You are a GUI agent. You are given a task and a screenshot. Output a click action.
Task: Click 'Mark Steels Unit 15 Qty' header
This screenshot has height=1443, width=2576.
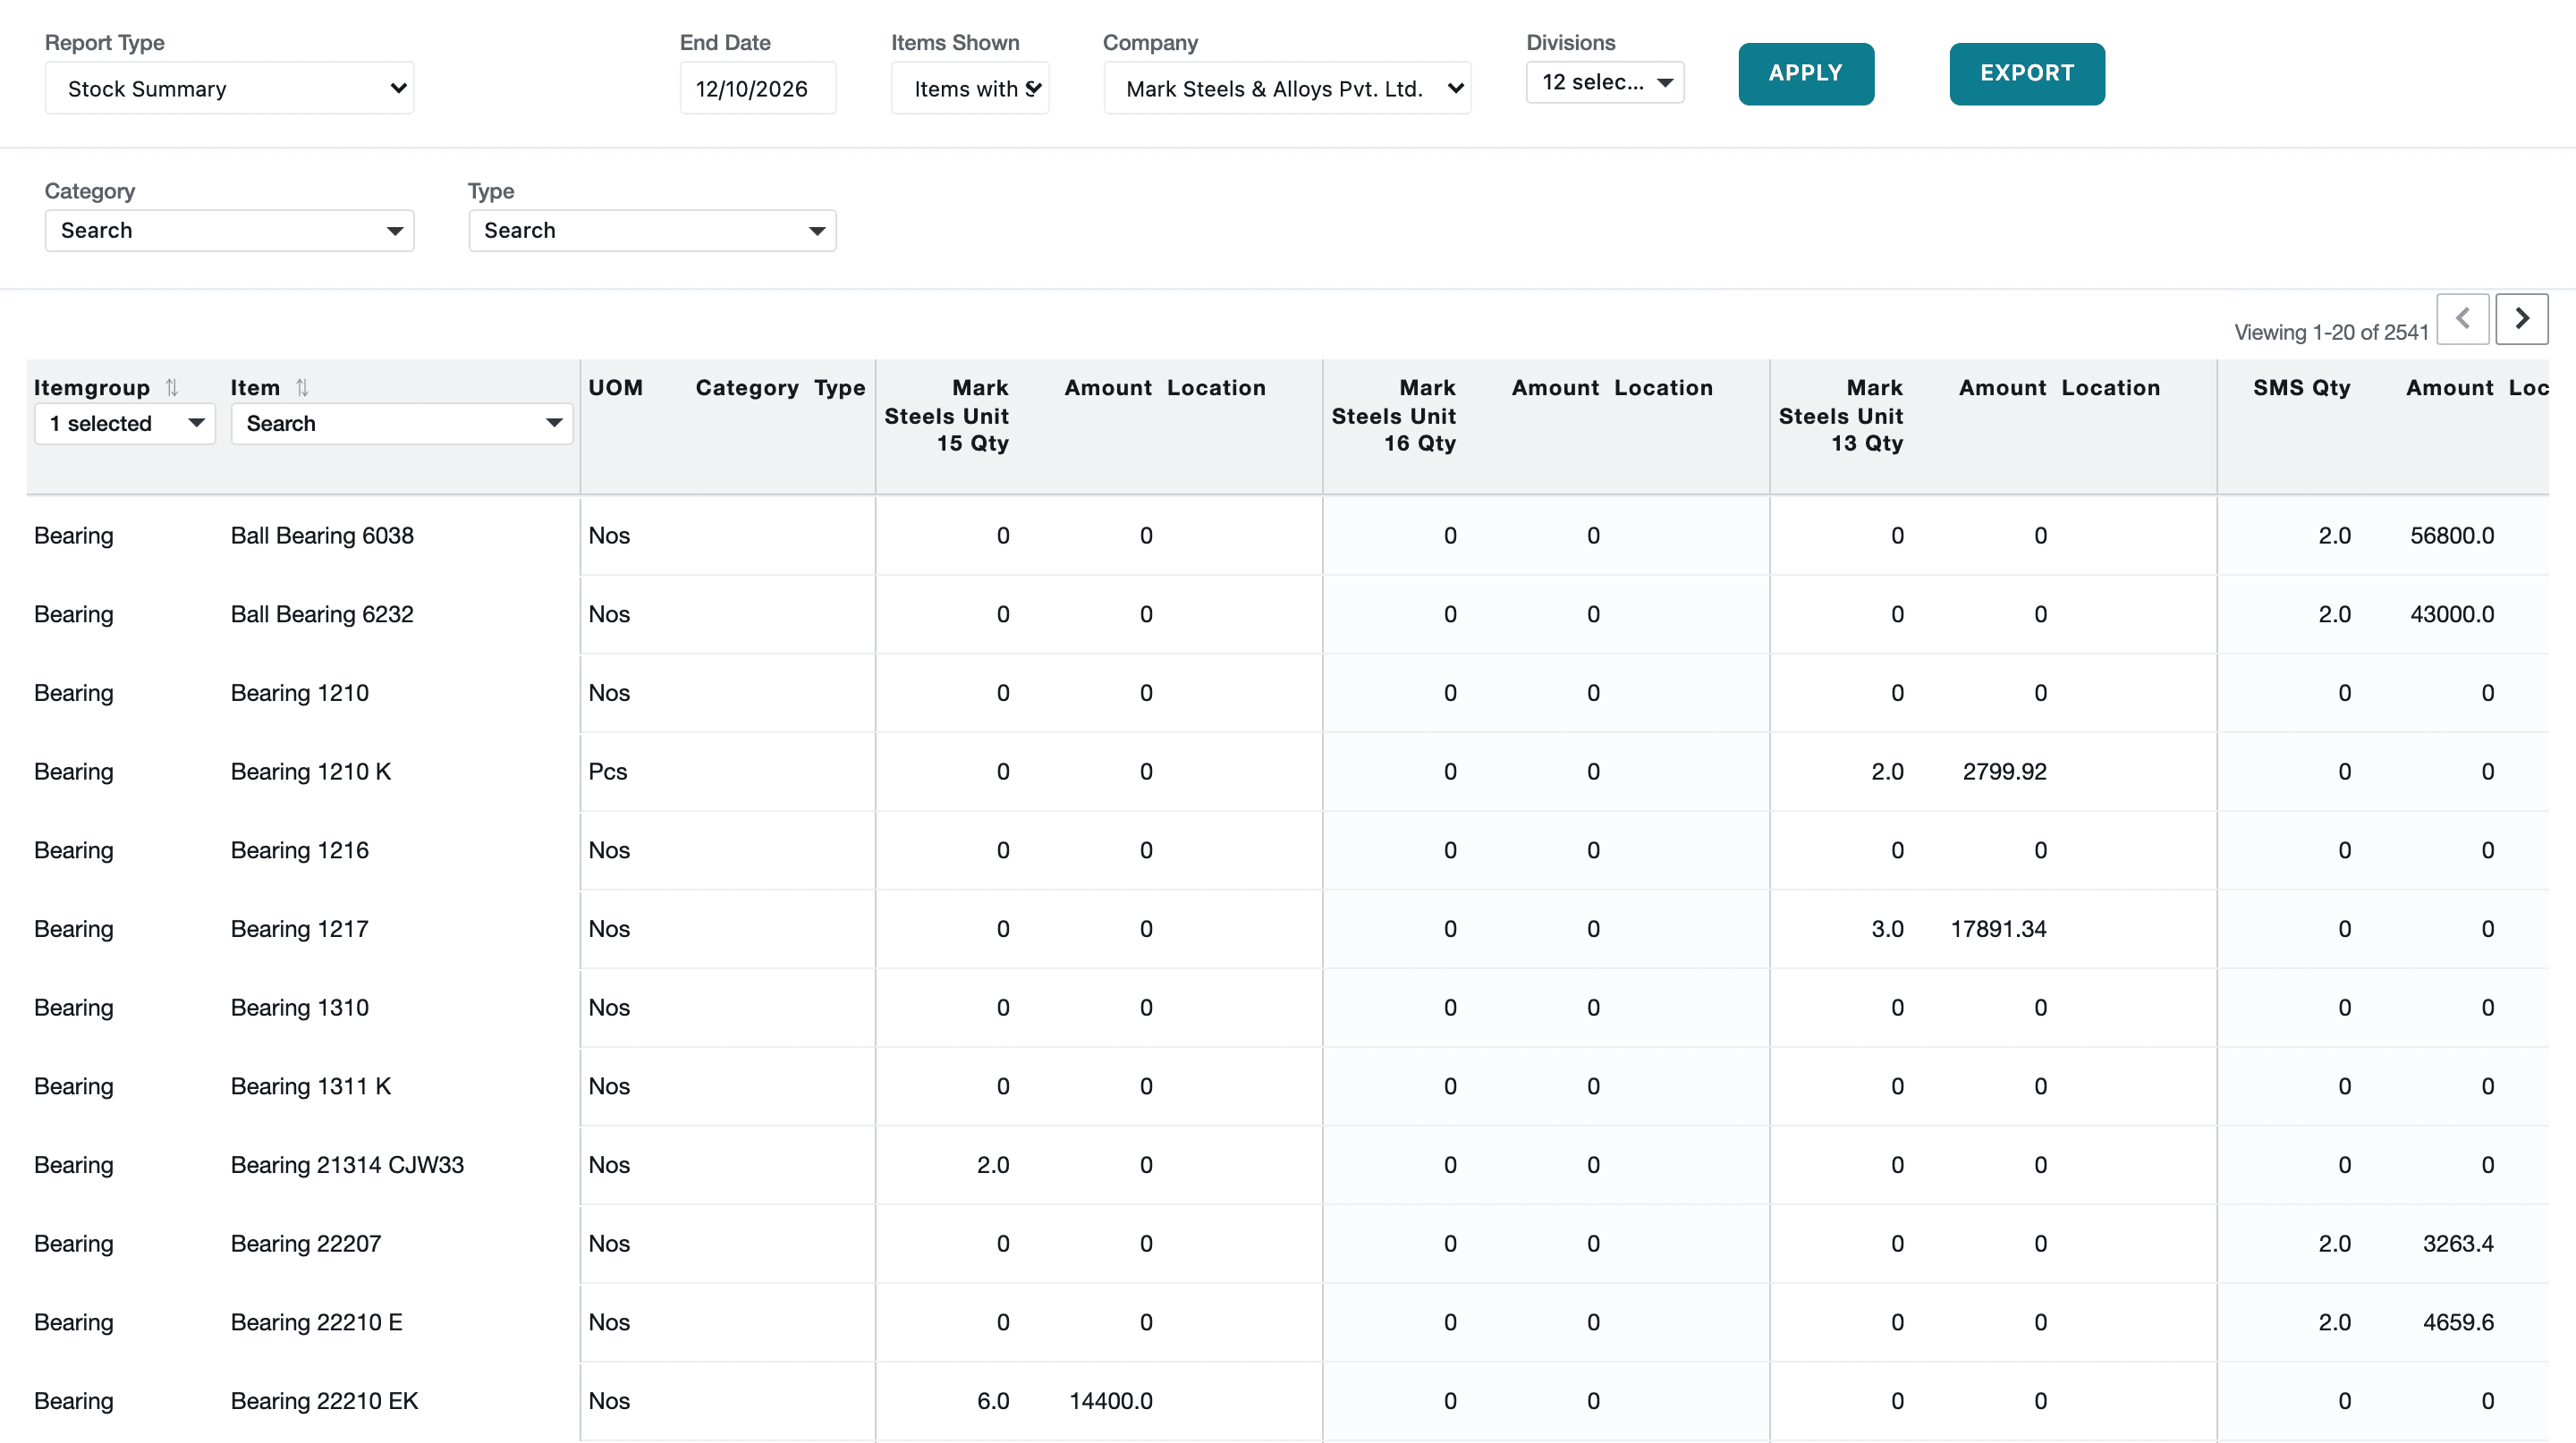pyautogui.click(x=946, y=416)
